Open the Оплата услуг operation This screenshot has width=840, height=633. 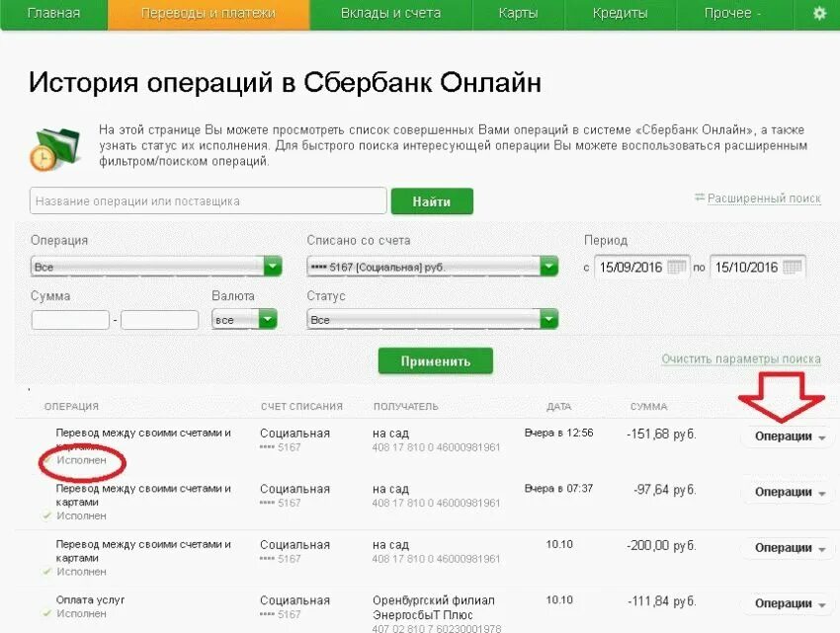tap(90, 599)
